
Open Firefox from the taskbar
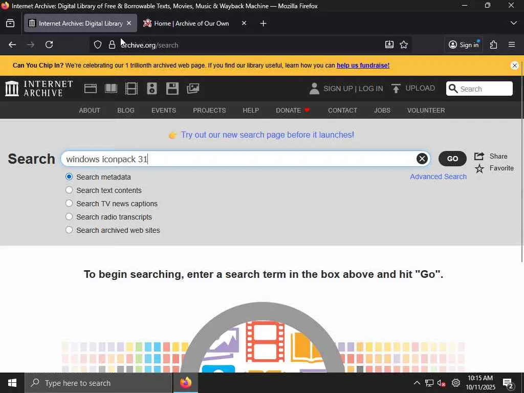pyautogui.click(x=185, y=383)
